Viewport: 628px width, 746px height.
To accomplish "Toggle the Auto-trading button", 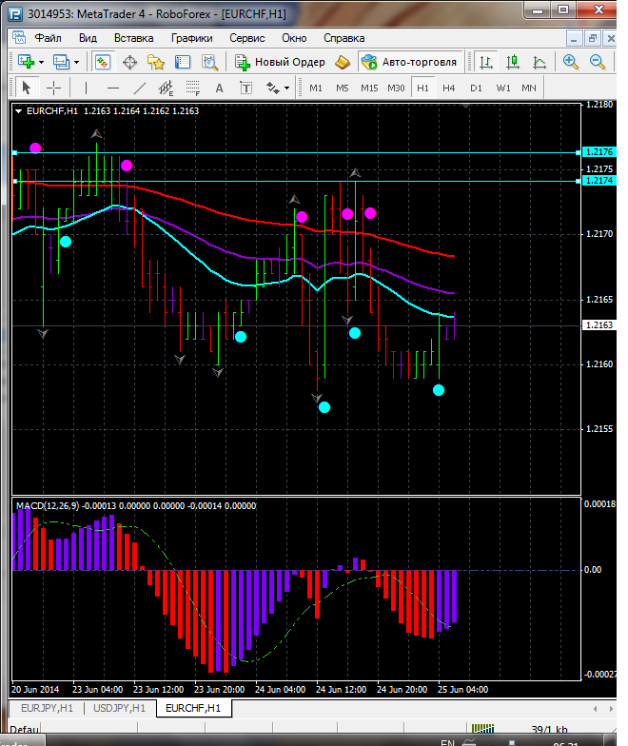I will [x=409, y=62].
